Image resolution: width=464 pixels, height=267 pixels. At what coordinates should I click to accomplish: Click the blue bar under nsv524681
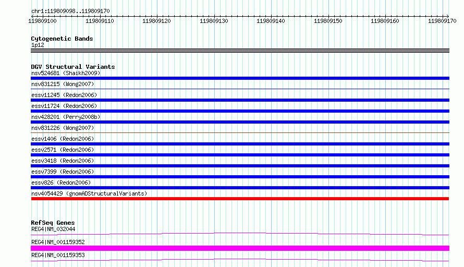240,78
